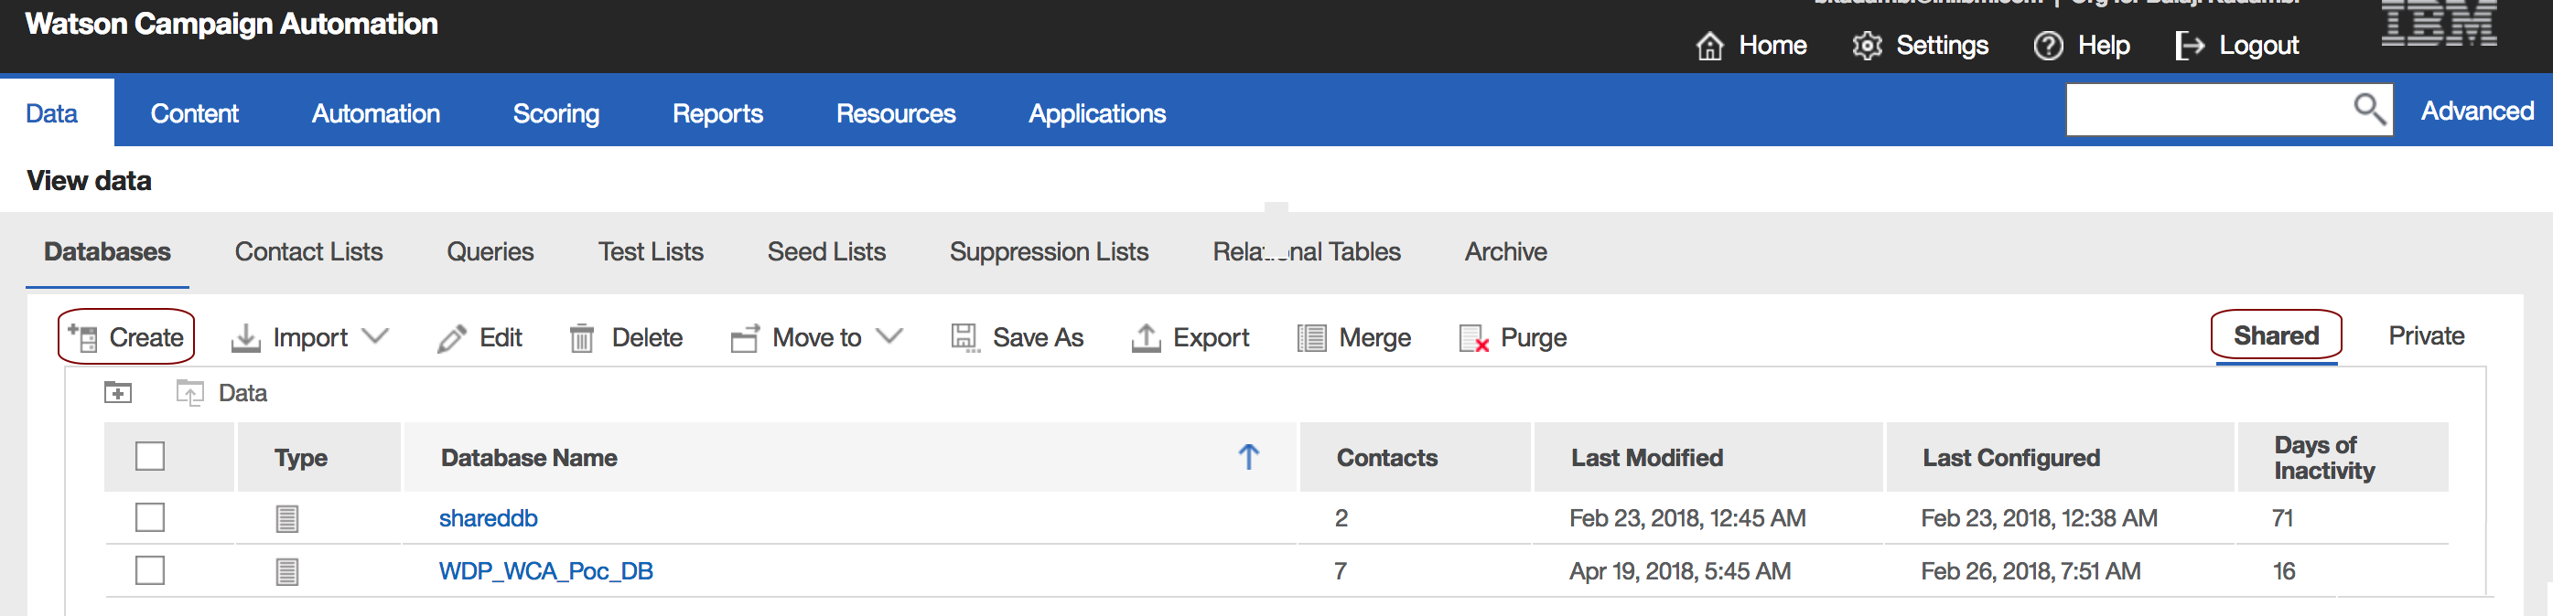
Task: Open the Resources main tab
Action: point(896,113)
